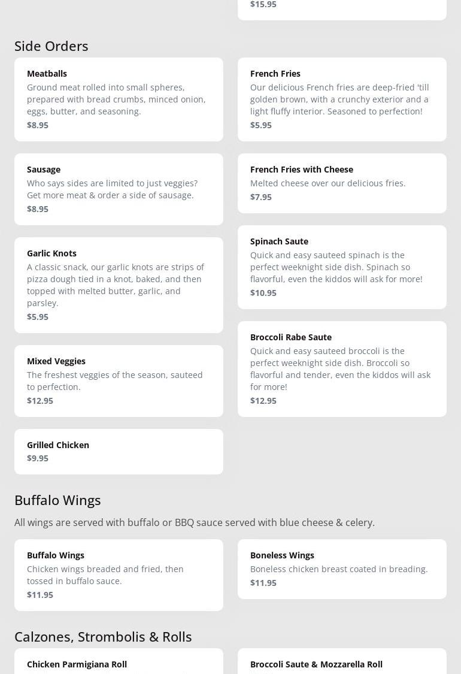Open the Chicken Parmigiana Roll item
The height and width of the screenshot is (674, 461).
(119, 664)
